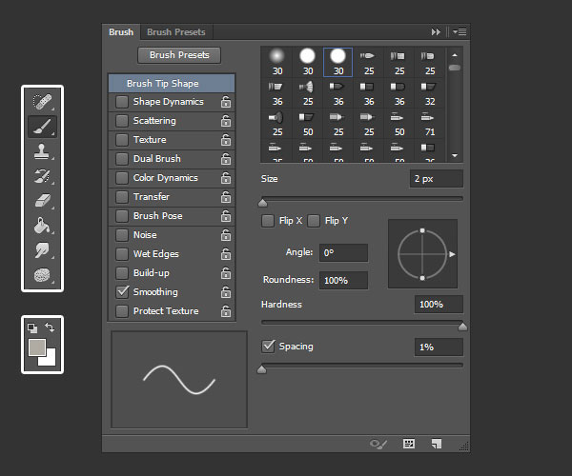Click the Hardness slider handle
This screenshot has width=572, height=476.
click(x=462, y=327)
